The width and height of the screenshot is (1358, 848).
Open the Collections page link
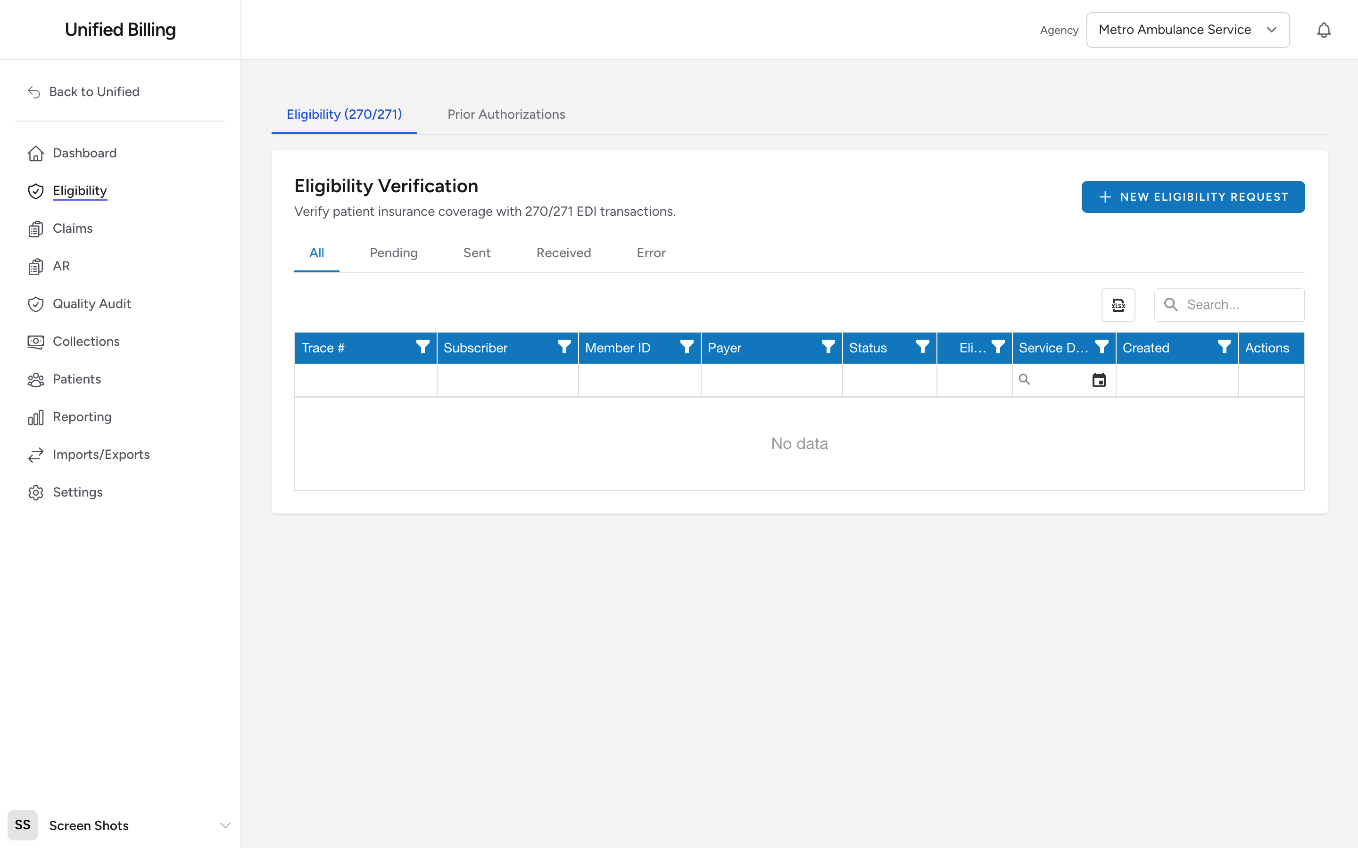click(x=86, y=342)
